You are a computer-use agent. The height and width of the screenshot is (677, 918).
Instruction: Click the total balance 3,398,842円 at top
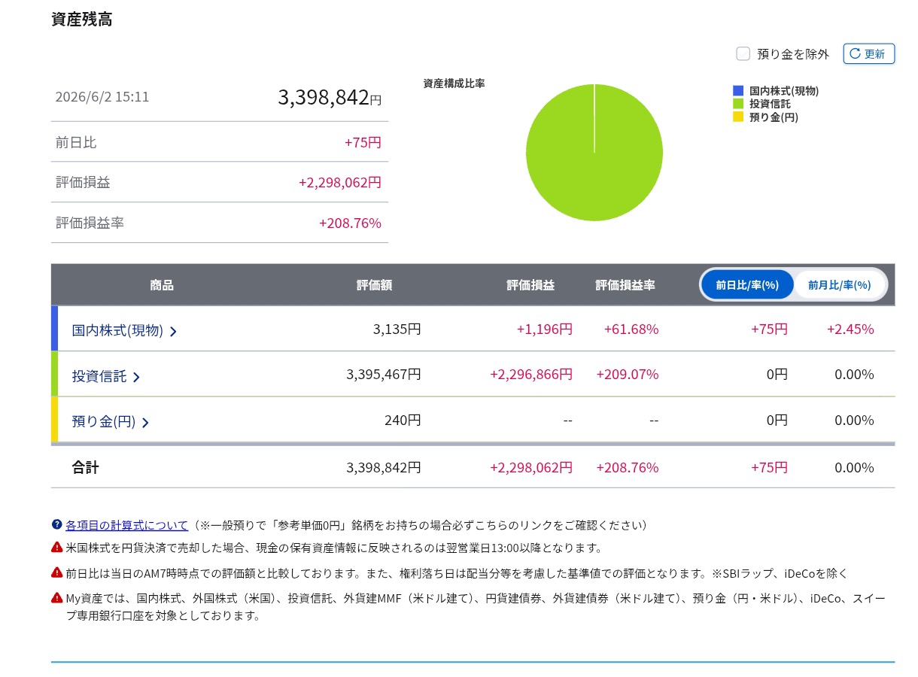(330, 97)
